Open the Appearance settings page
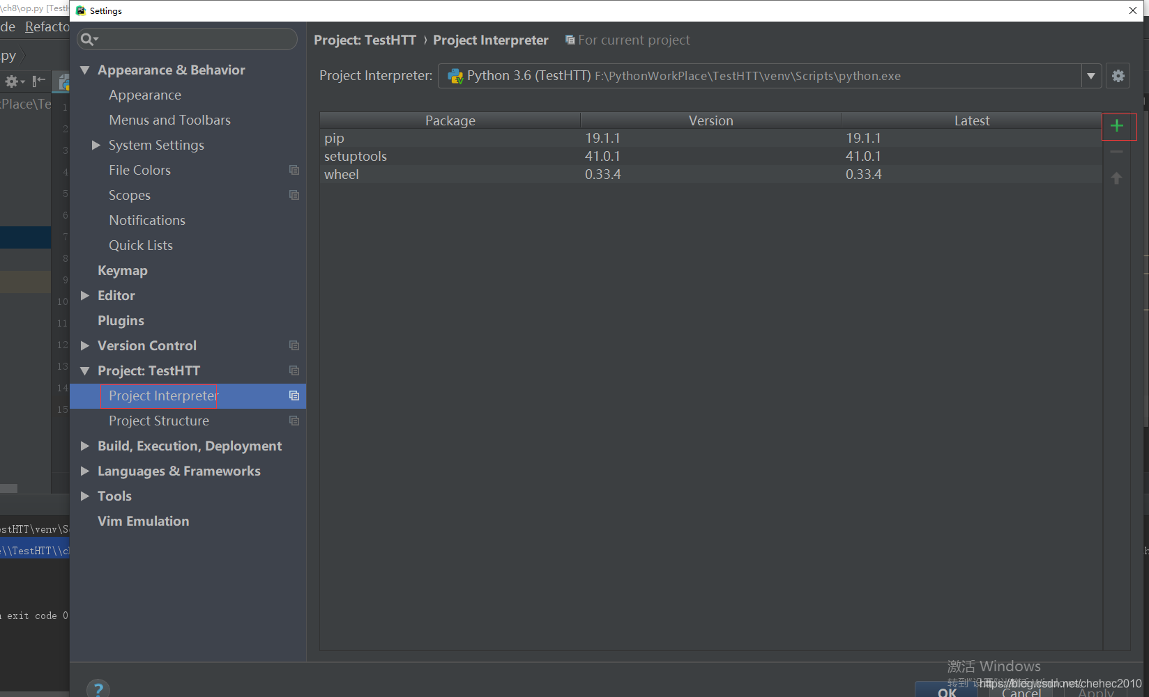The width and height of the screenshot is (1149, 697). tap(145, 95)
